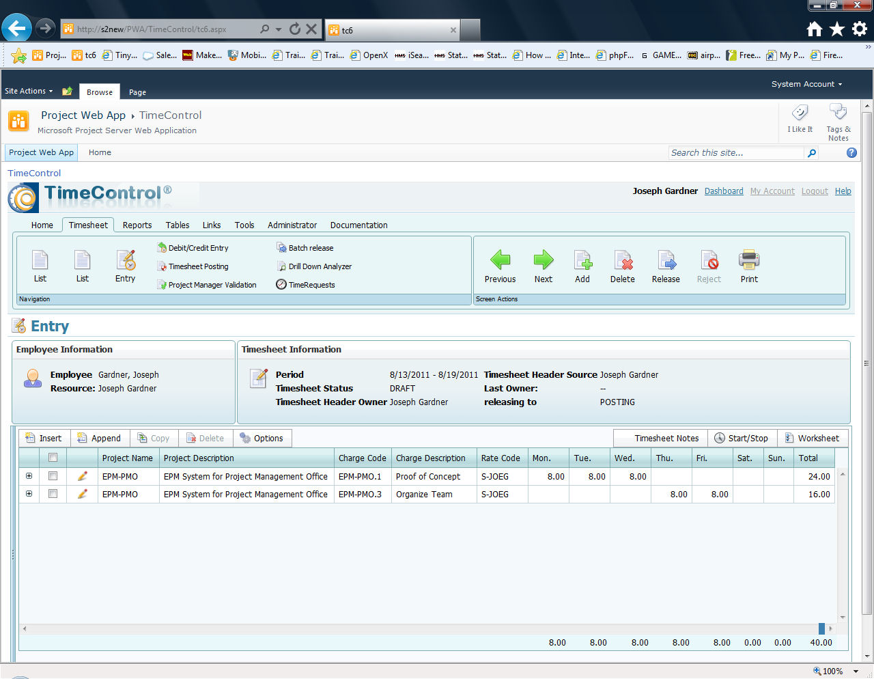
Task: Click the green Previous arrow icon
Action: (x=500, y=260)
